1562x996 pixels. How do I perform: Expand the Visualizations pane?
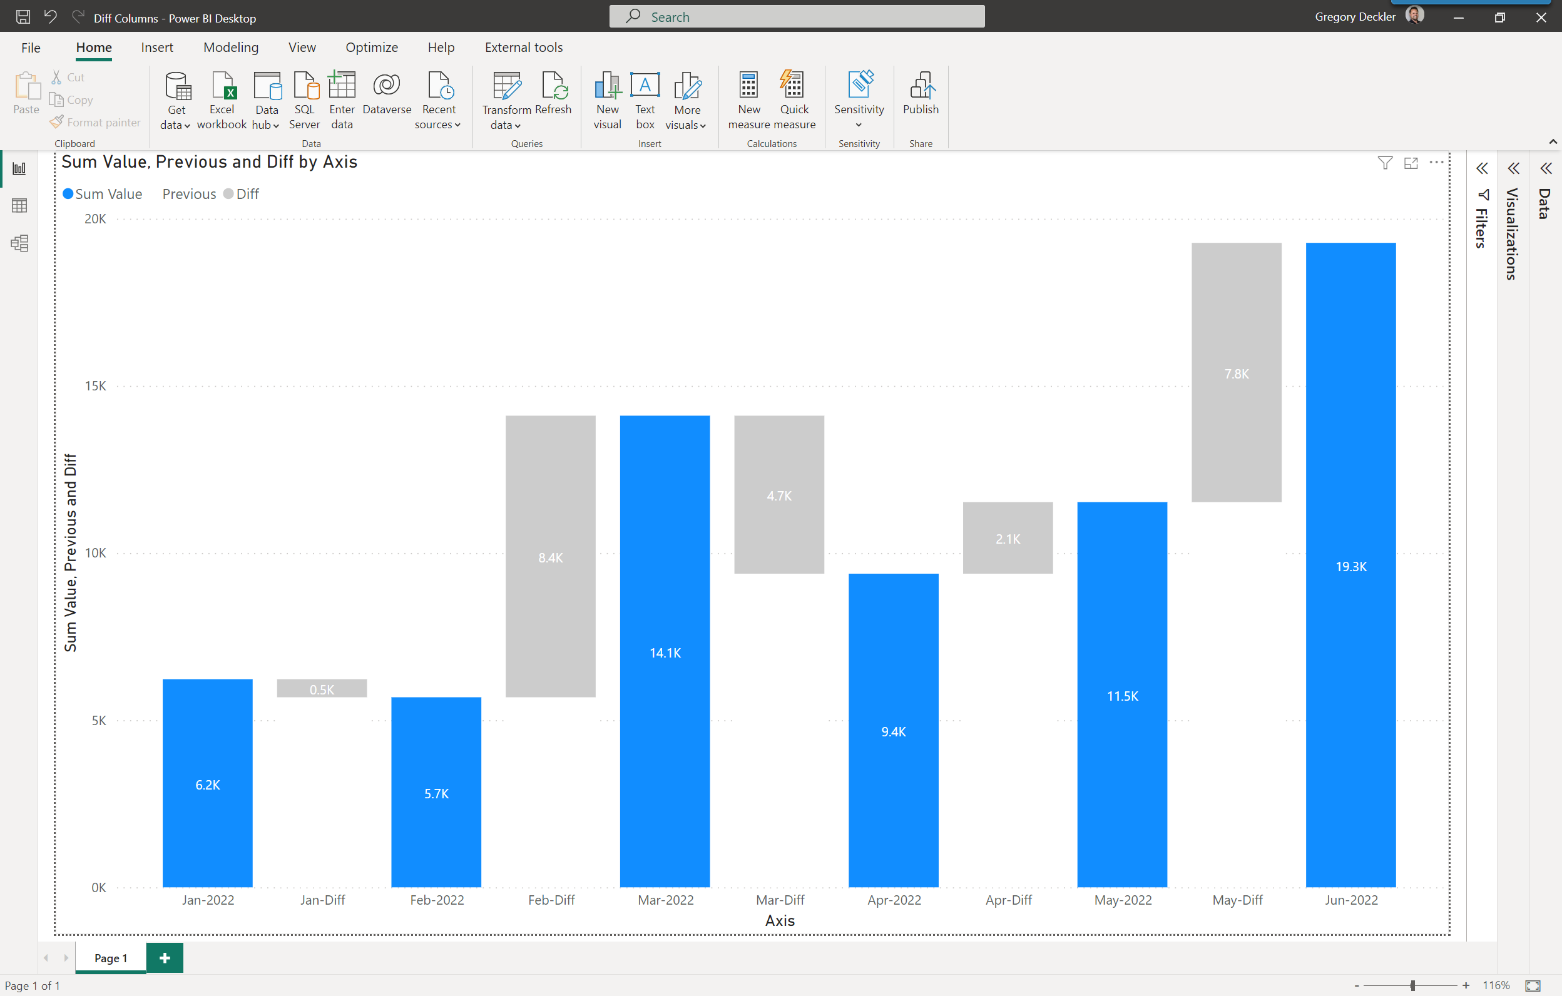tap(1513, 168)
